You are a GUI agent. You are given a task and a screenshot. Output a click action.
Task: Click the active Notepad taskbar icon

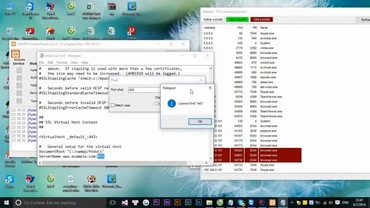tap(283, 203)
